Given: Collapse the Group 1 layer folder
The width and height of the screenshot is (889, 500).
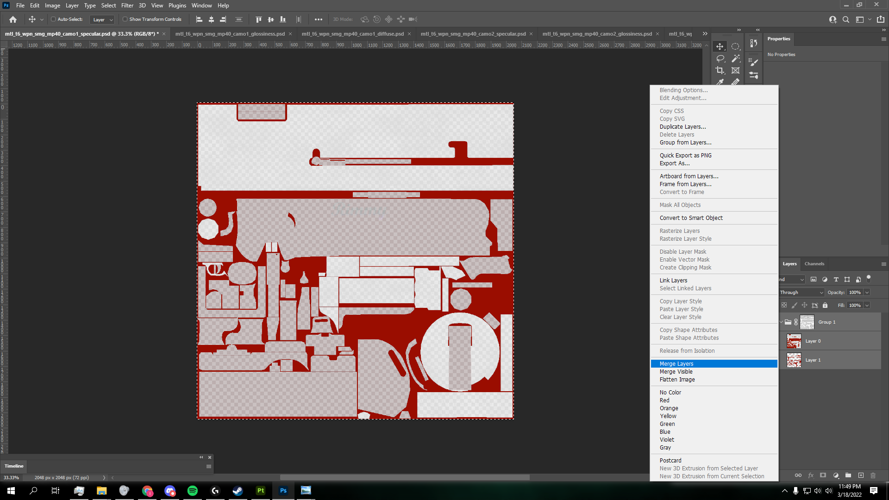Looking at the screenshot, I should pyautogui.click(x=782, y=322).
